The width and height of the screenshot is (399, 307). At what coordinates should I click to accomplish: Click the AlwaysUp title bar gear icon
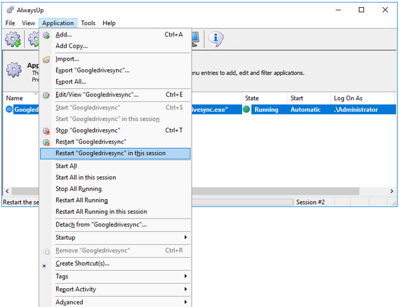[x=10, y=10]
